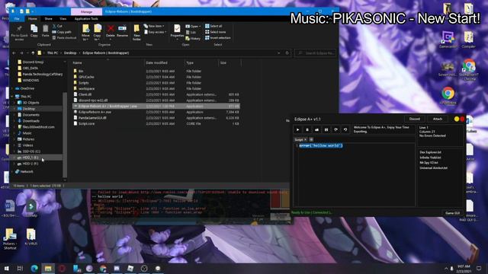Click the save disk icon in Eclipse toolbar
Screen dimensions: 488x274
click(x=326, y=129)
